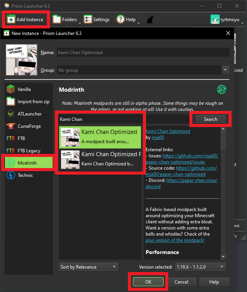Open Settings from the main toolbar
The height and width of the screenshot is (292, 247).
[x=96, y=19]
